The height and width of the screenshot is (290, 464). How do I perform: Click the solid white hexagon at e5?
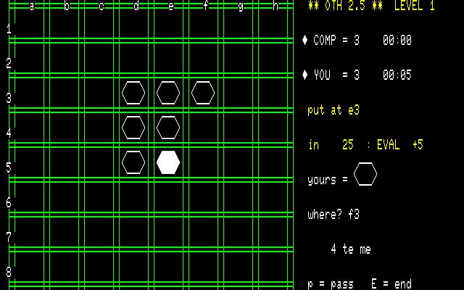click(168, 162)
